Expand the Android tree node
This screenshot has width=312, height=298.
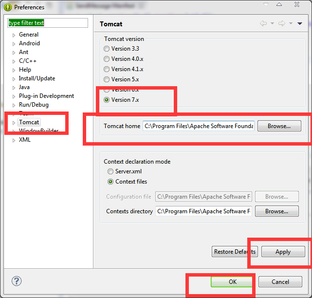click(14, 44)
